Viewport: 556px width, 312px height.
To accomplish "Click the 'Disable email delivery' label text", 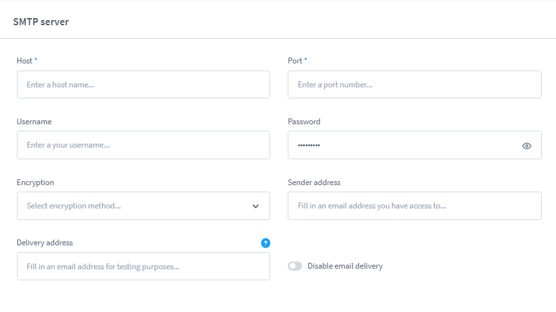I will [x=345, y=266].
